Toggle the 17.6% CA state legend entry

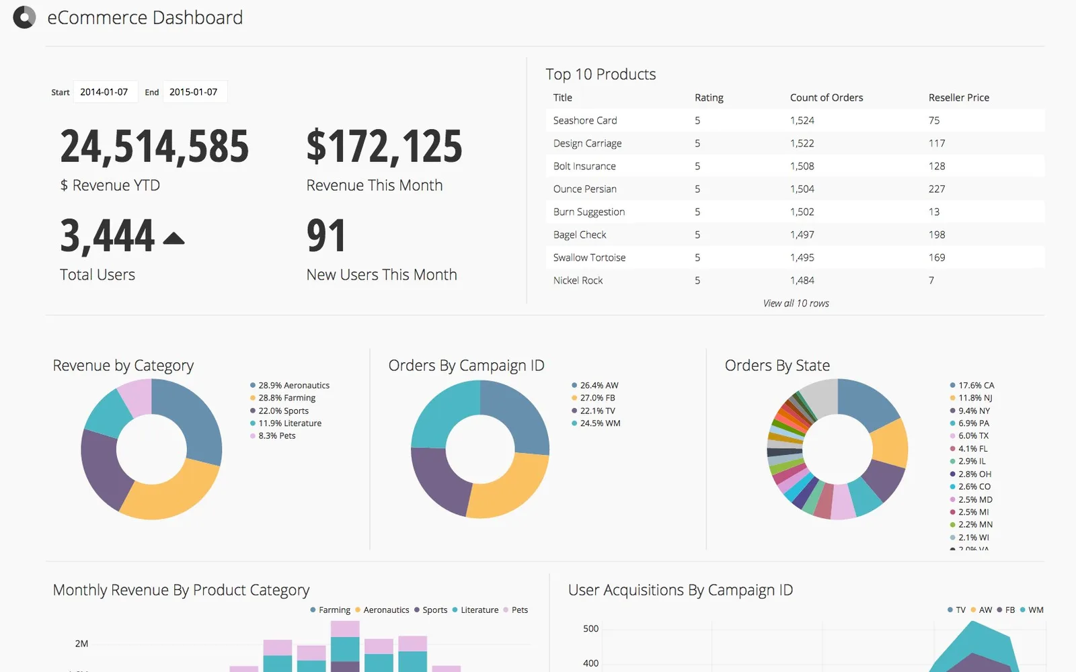[x=972, y=385]
